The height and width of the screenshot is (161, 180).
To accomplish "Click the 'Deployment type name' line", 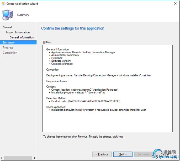I will point(98,75).
